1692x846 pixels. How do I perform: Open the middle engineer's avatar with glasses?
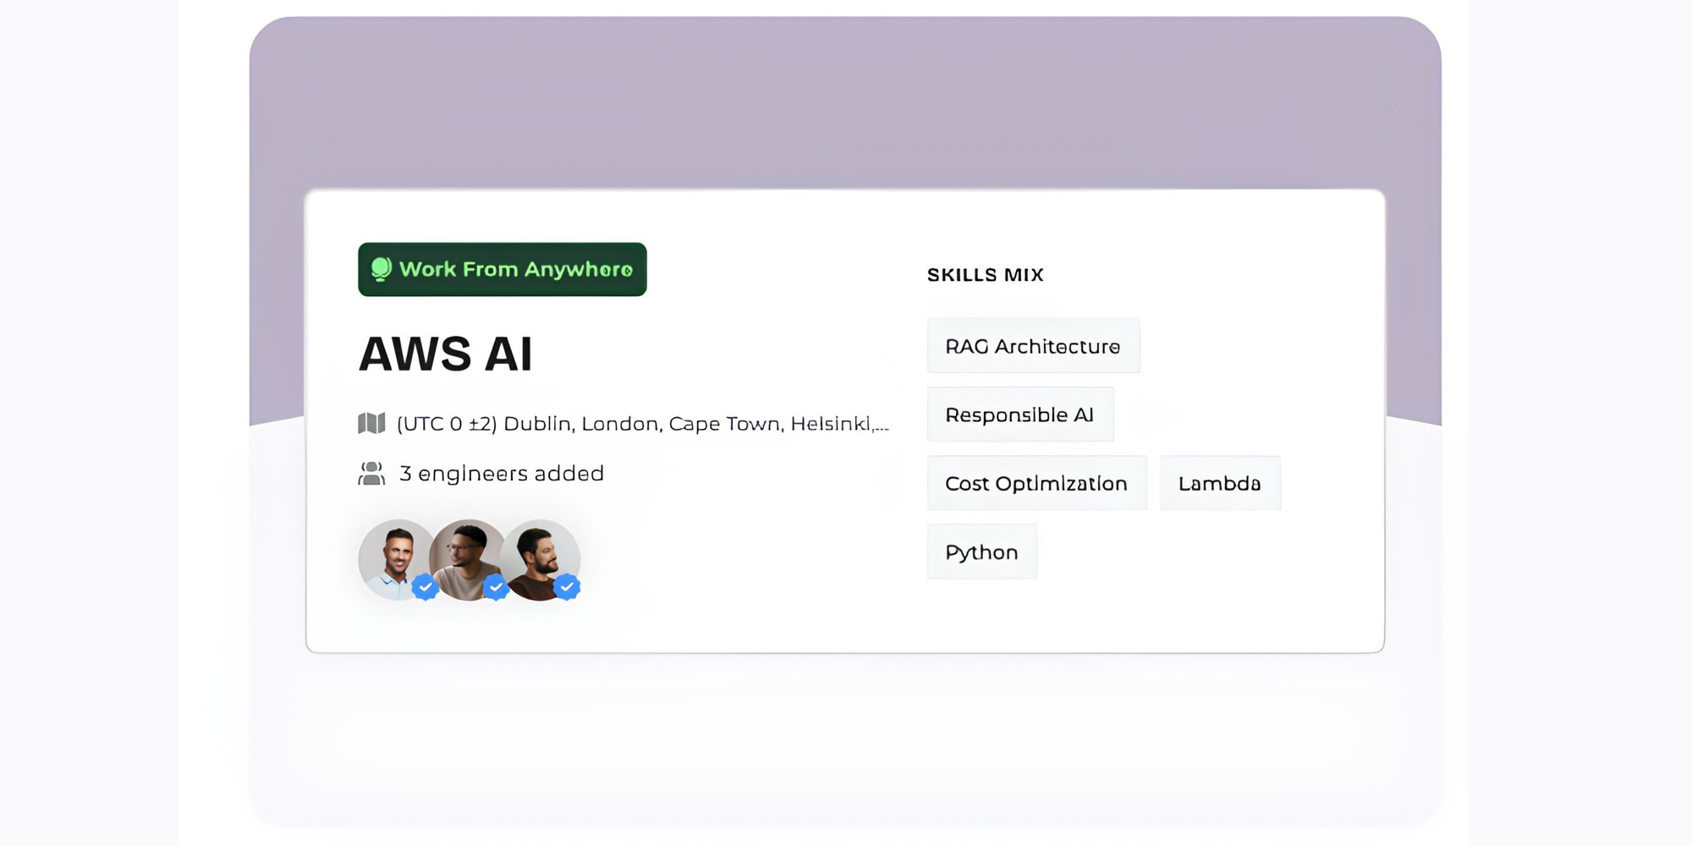[x=468, y=559]
